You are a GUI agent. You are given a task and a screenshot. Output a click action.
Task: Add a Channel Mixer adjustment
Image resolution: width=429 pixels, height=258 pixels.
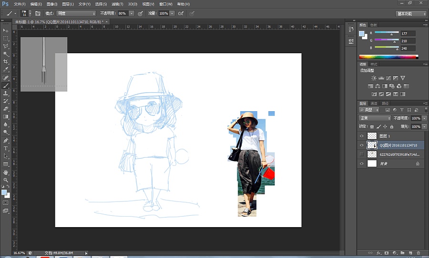point(399,86)
